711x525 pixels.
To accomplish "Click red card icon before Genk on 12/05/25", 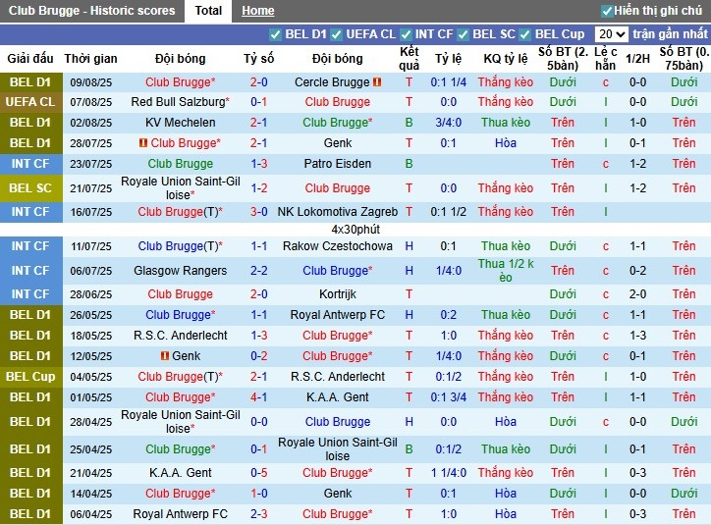I will (165, 356).
